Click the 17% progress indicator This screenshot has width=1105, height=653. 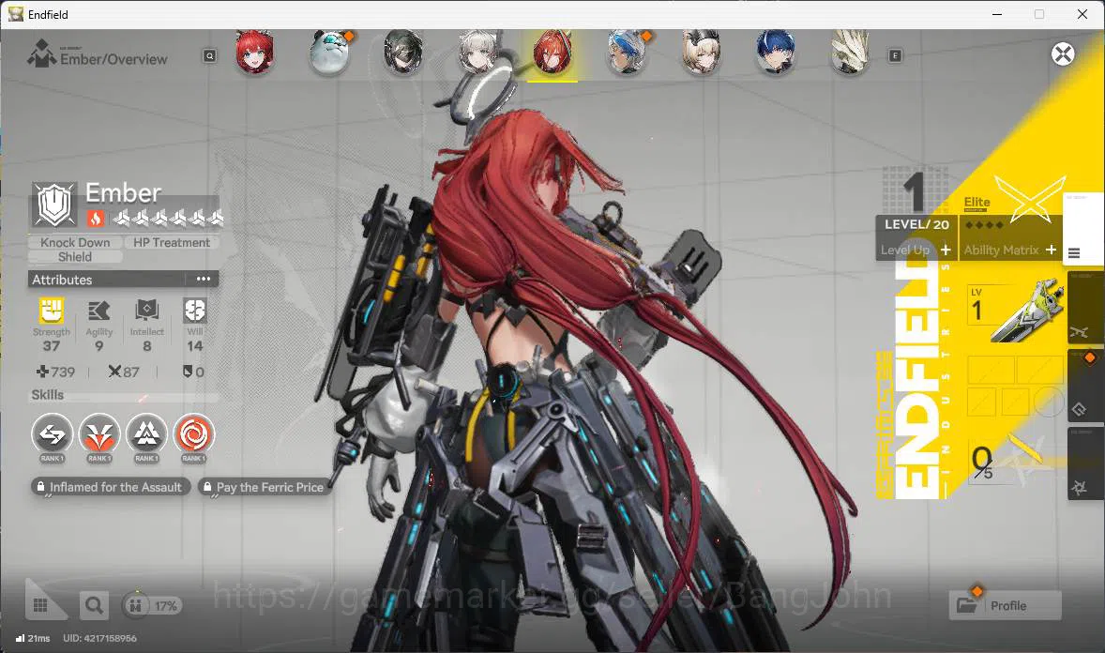pyautogui.click(x=152, y=606)
